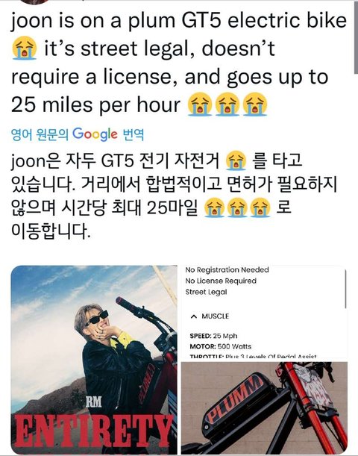Click the "MOTOR: 500 Watts" spec line
Image resolution: width=358 pixels, height=456 pixels.
221,346
